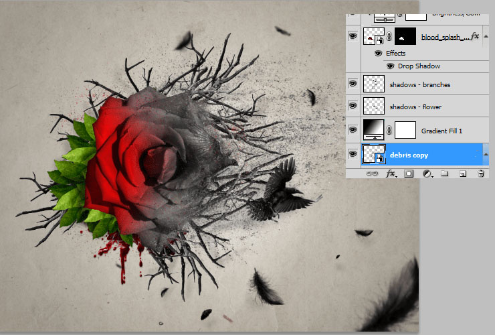Create a new layer group folder
This screenshot has width=495, height=335.
pos(444,173)
